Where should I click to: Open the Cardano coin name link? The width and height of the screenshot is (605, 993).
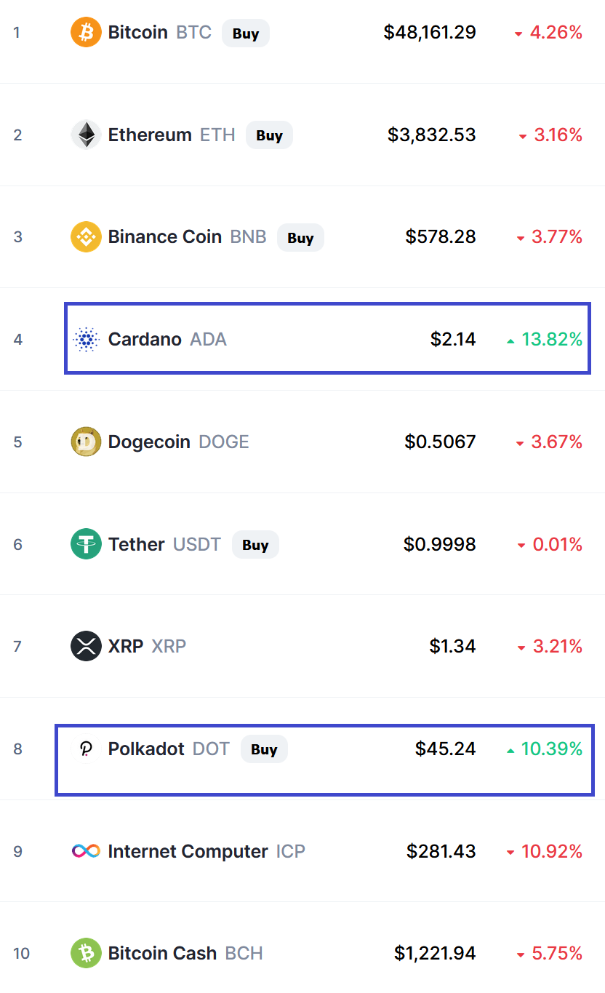pos(145,339)
